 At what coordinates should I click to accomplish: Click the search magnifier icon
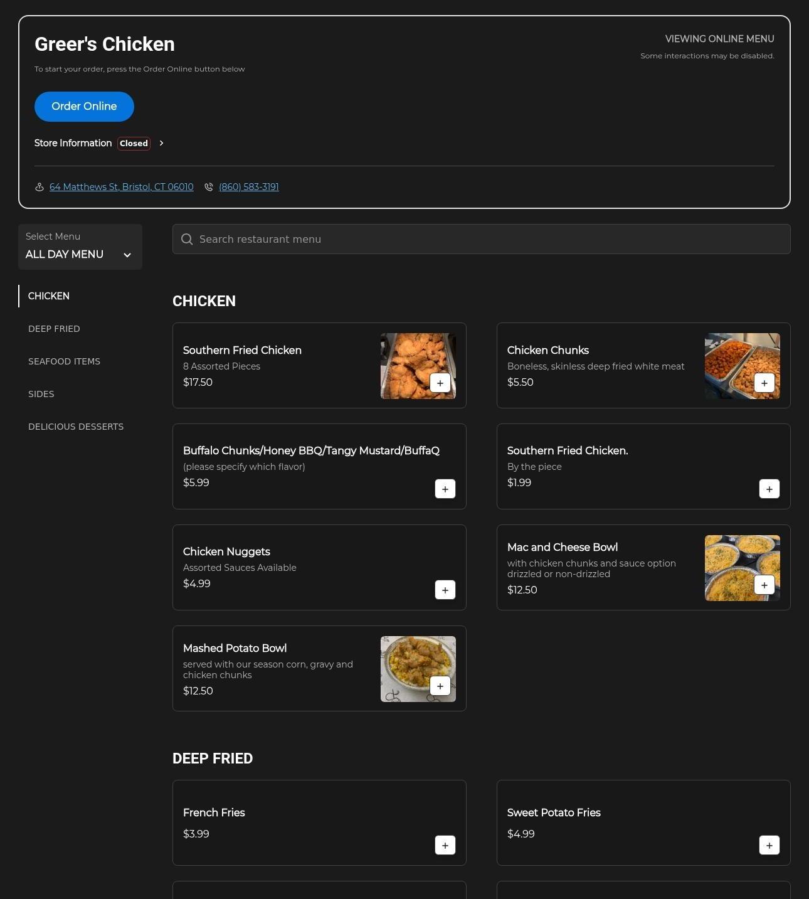click(x=187, y=239)
